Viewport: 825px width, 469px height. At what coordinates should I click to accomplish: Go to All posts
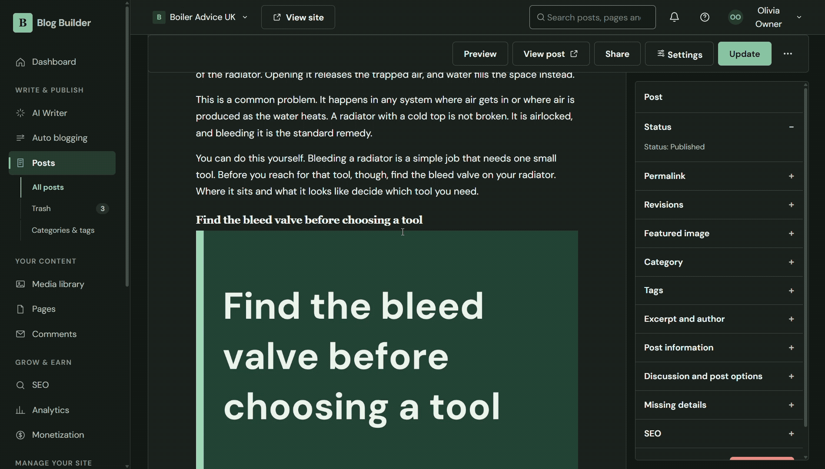(x=48, y=188)
